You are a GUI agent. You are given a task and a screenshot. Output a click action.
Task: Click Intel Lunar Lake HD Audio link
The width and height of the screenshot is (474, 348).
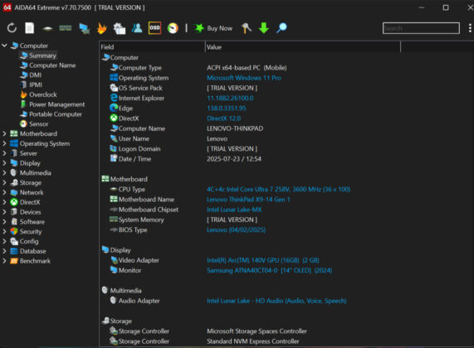[x=276, y=301]
